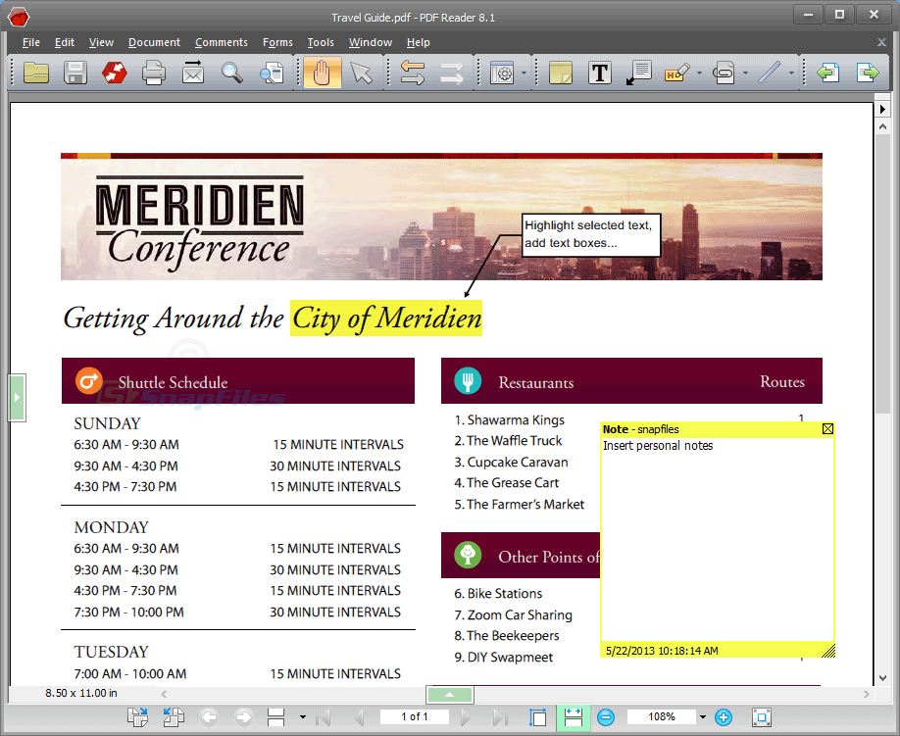This screenshot has width=900, height=736.
Task: Open the Edit menu
Action: (x=65, y=42)
